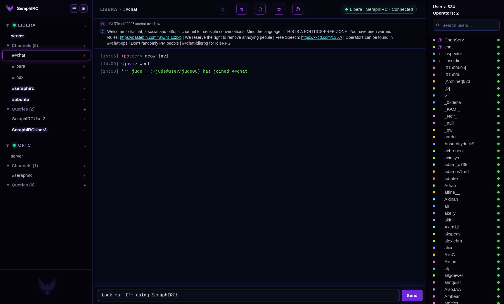Close the SeraphIRCUser2 query with its x

(84, 119)
